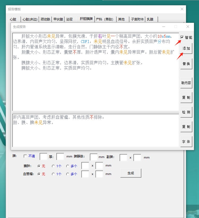Choose 无 radio option for 囊肿
The width and height of the screenshot is (199, 218).
(39, 166)
